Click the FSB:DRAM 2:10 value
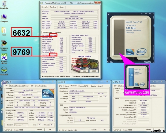Screen dimensions: 166x133 [x=143, y=103]
